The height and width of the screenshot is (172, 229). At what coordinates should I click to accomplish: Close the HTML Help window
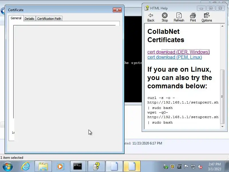point(220,8)
